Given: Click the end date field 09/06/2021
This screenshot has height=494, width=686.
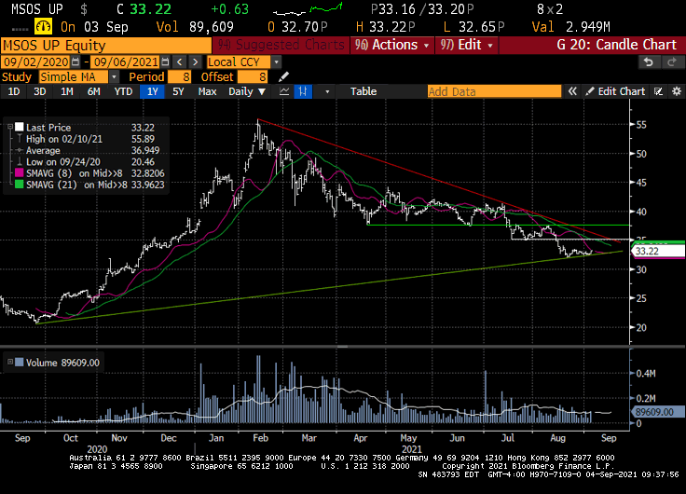Looking at the screenshot, I should 125,62.
